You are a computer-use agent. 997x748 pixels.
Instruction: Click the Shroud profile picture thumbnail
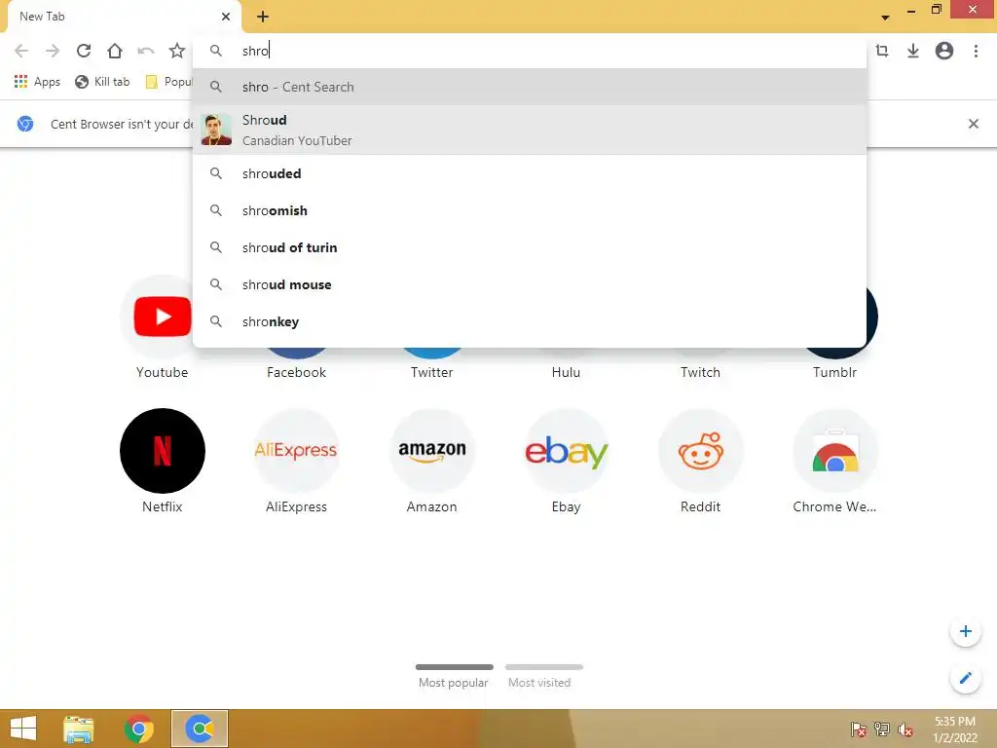pyautogui.click(x=216, y=130)
